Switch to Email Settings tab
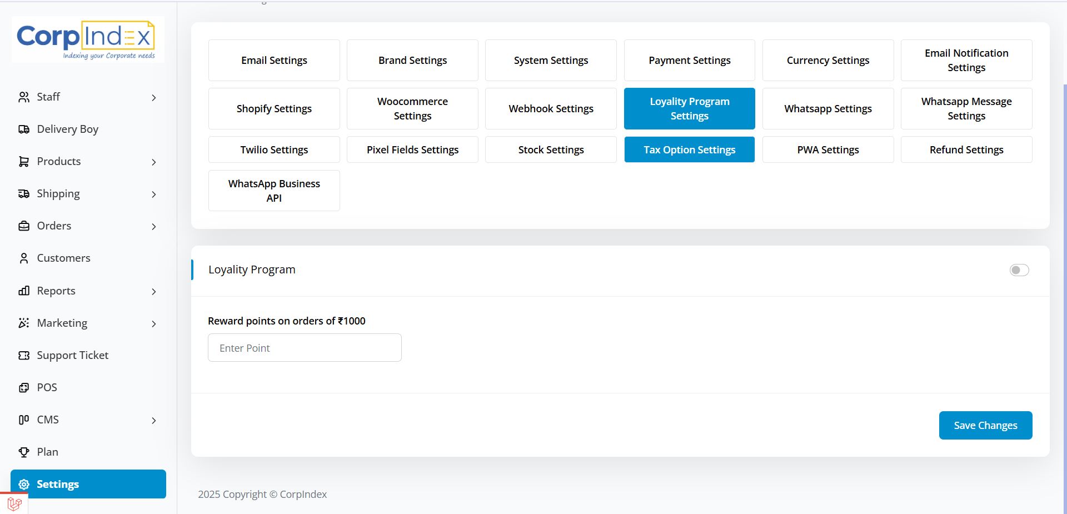The image size is (1067, 514). [274, 61]
